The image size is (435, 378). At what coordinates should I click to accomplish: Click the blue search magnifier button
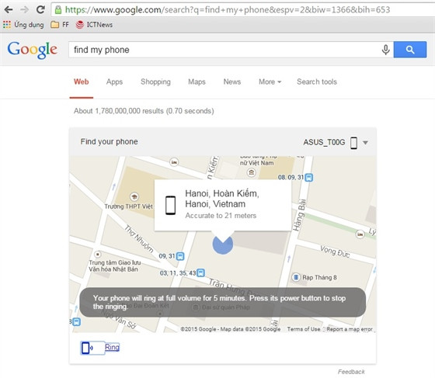click(x=410, y=50)
